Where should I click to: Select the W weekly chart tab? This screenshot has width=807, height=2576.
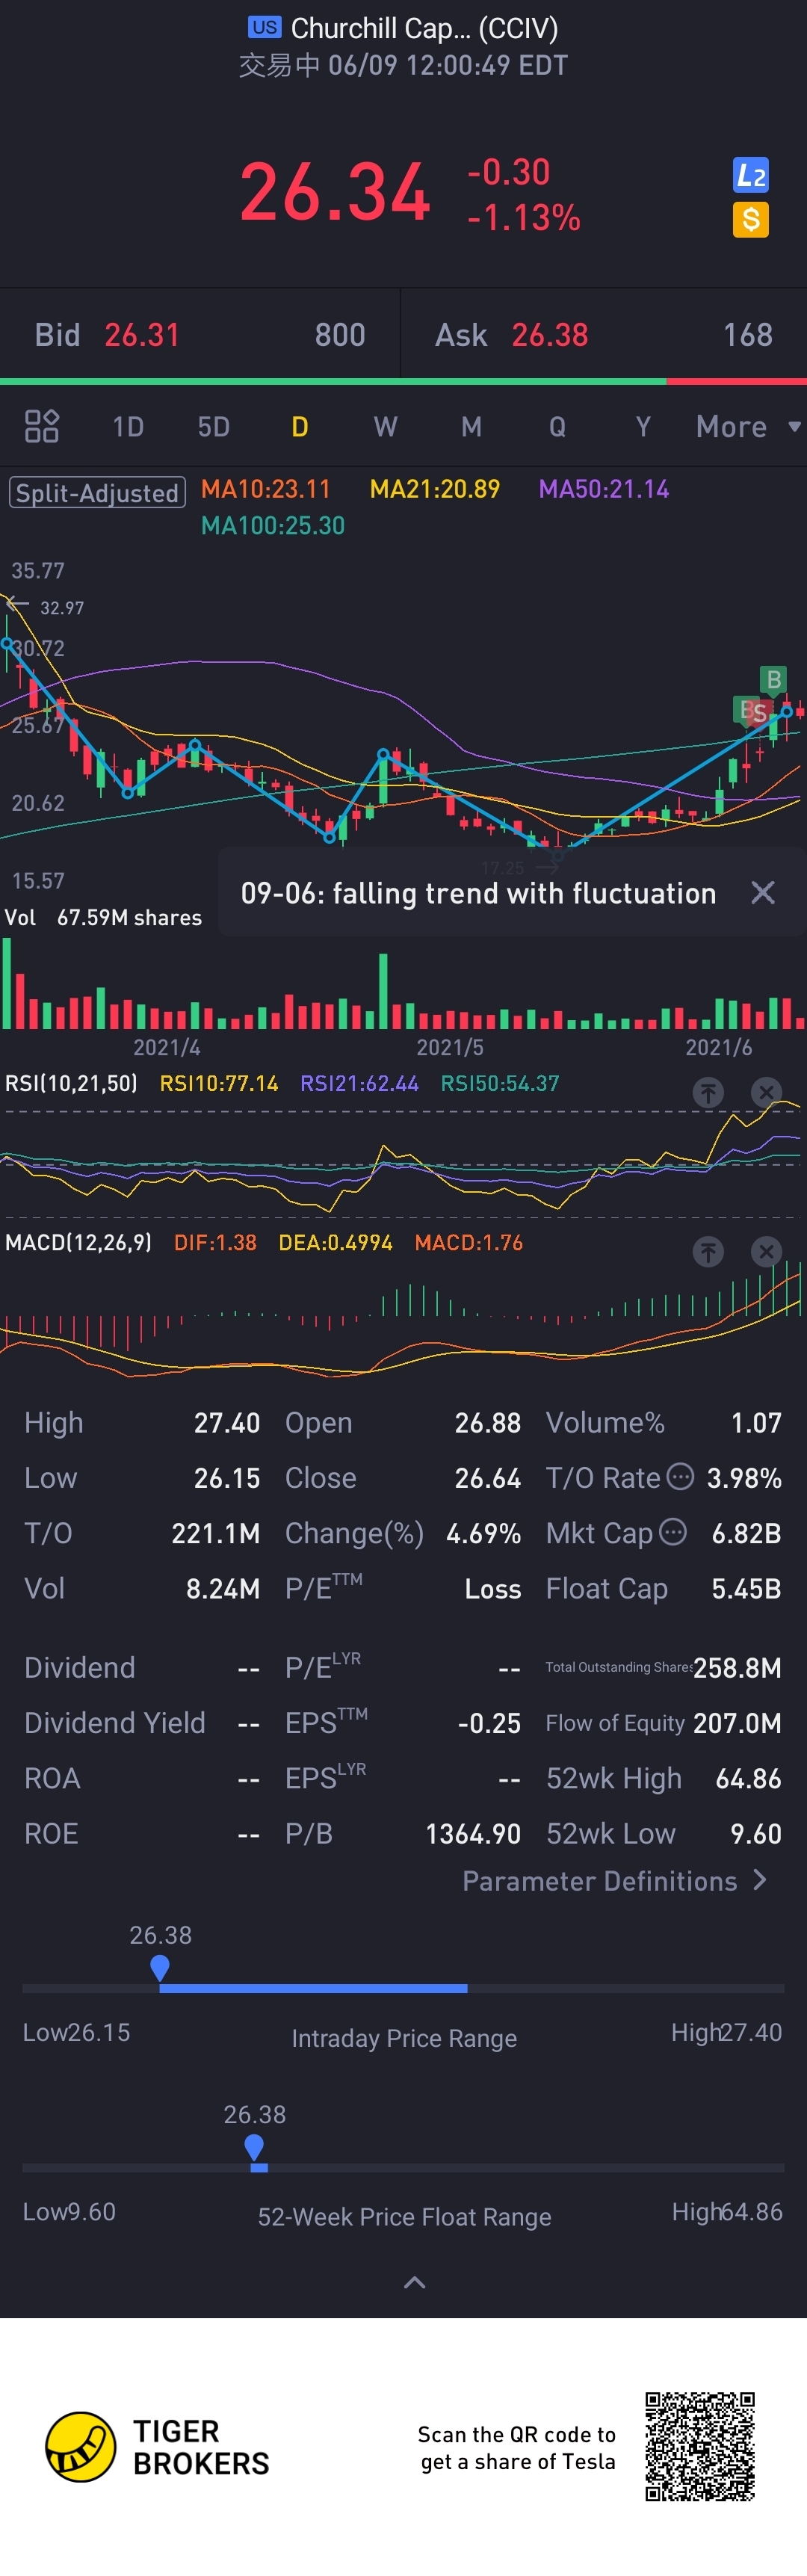[385, 427]
